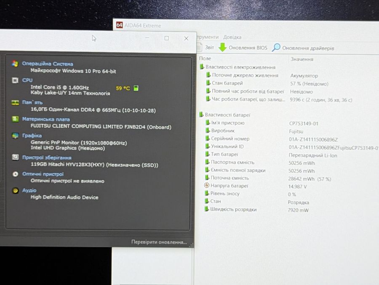
Task: Select the Унікальний ID row
Action: tap(292, 147)
